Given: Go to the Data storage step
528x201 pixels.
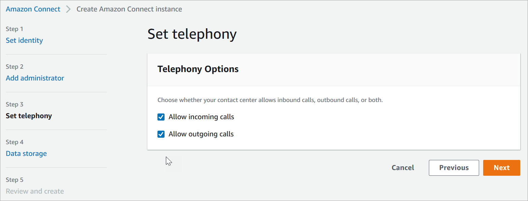Looking at the screenshot, I should click(x=26, y=153).
